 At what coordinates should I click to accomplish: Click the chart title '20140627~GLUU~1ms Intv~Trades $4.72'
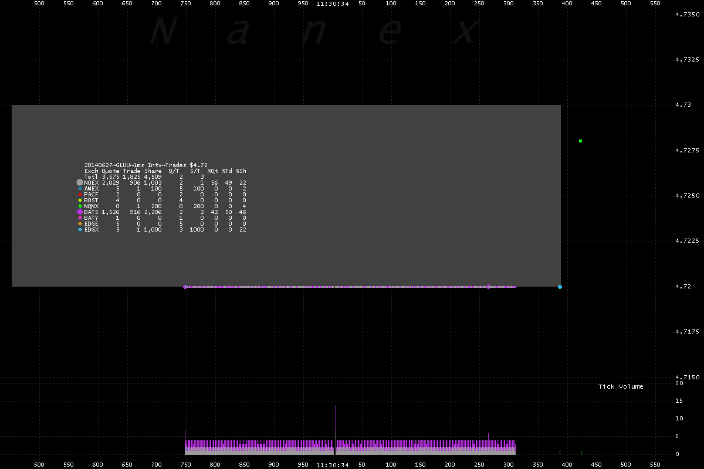(x=146, y=165)
